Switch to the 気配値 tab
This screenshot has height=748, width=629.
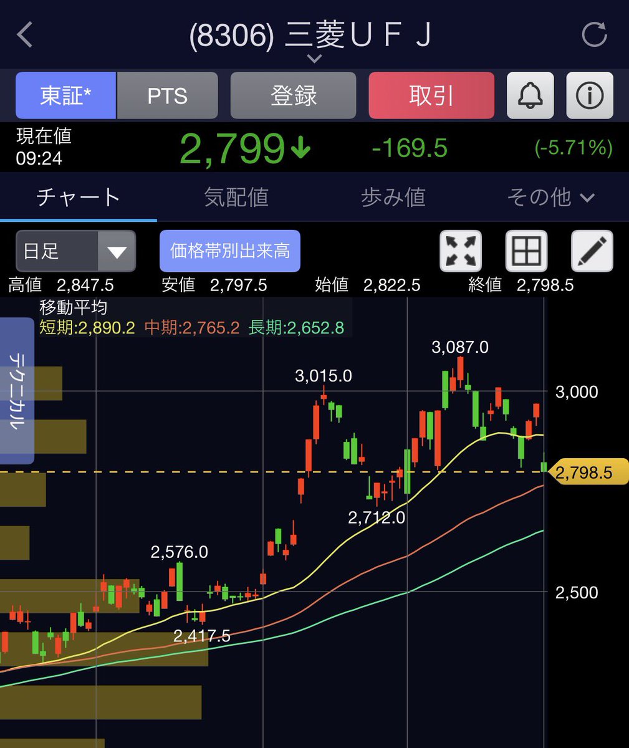pyautogui.click(x=236, y=198)
